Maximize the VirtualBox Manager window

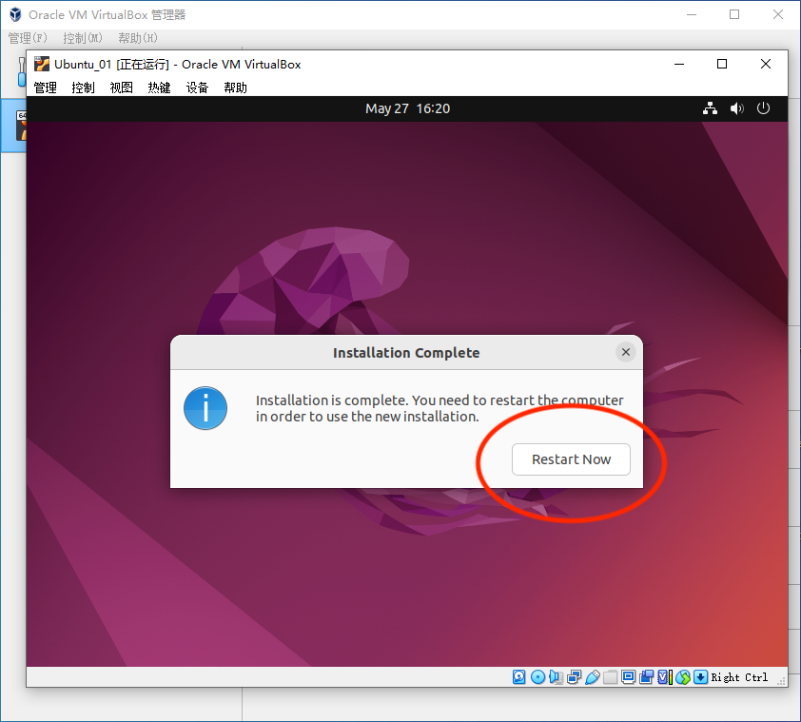point(734,14)
